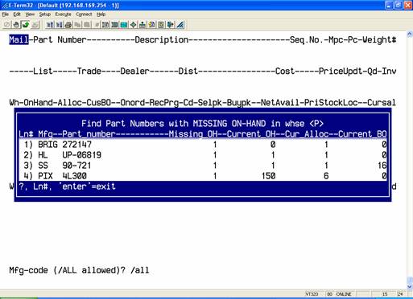
Task: Click the 'Missing OH' column header
Action: click(192, 134)
